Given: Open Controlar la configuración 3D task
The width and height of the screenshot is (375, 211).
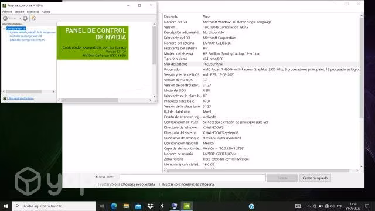Looking at the screenshot, I should point(26,36).
